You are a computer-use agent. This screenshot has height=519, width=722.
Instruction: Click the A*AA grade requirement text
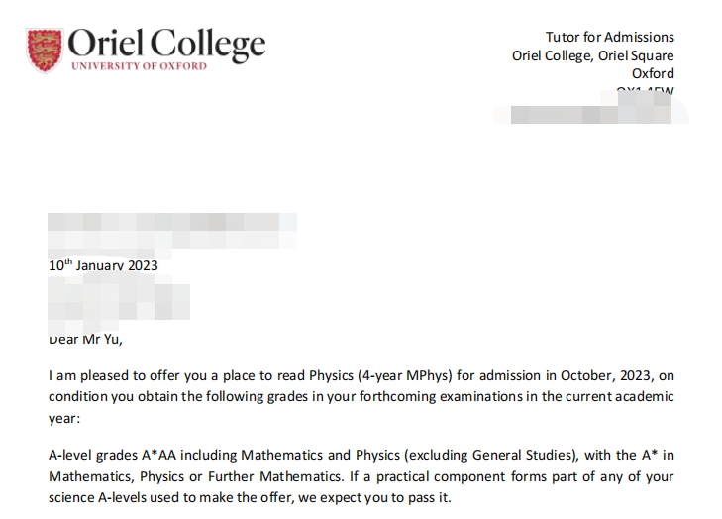coord(158,455)
